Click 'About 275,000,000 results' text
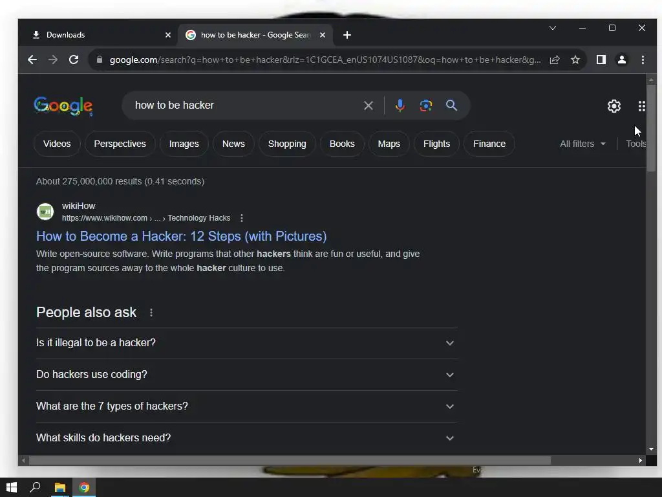The height and width of the screenshot is (497, 662). (120, 182)
